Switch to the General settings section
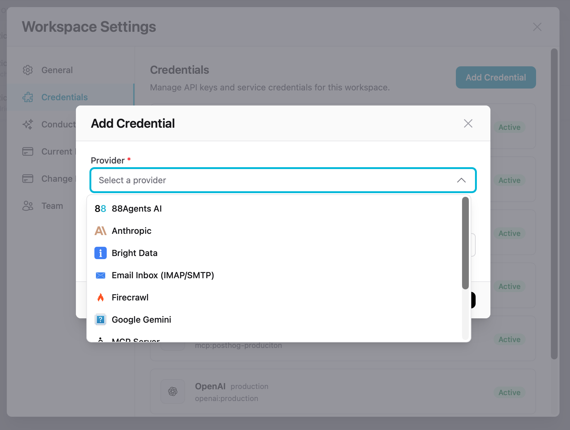Viewport: 570px width, 430px height. point(57,70)
